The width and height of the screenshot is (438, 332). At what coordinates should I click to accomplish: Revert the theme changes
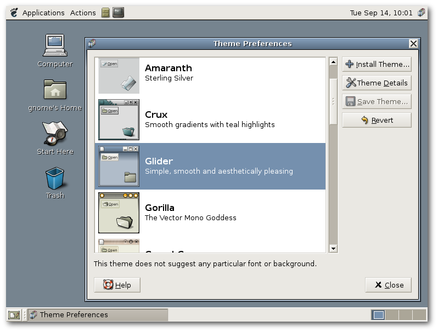pyautogui.click(x=377, y=120)
